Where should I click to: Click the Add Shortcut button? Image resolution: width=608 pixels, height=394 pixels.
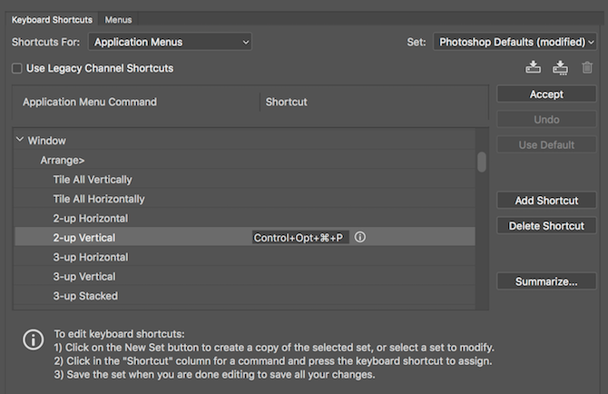coord(546,201)
